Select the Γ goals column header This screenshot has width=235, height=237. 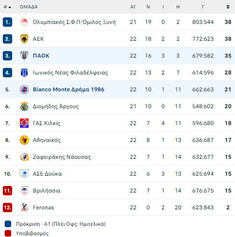(x=203, y=7)
